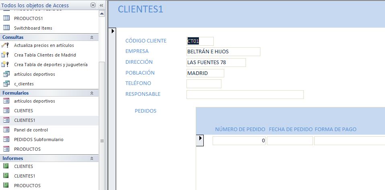
Task: Select the main form record selector arrow
Action: coord(113,31)
